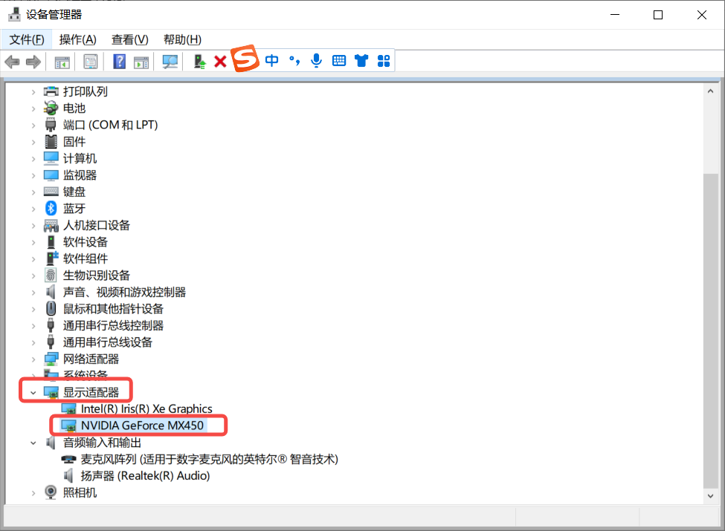Click the red Uninstall device icon
The image size is (725, 531).
(x=220, y=61)
